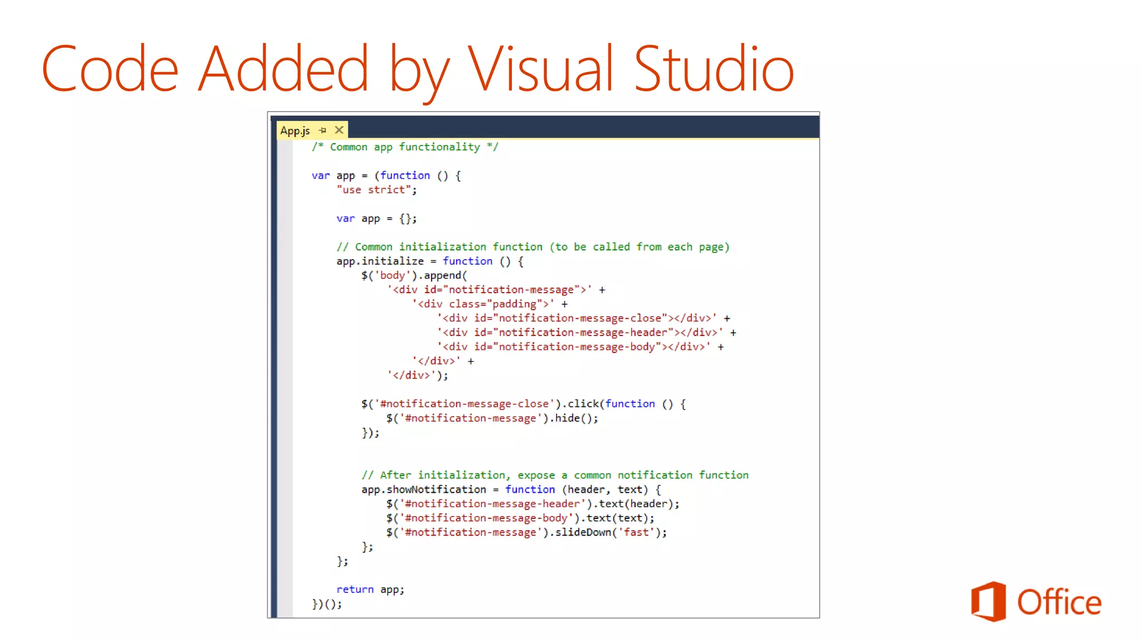Click the 'Common initialization function' comment
Screen dimensions: 1142x642
(533, 247)
